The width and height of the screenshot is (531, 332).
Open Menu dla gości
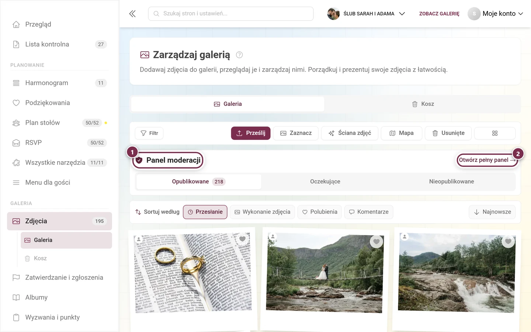coord(59,183)
